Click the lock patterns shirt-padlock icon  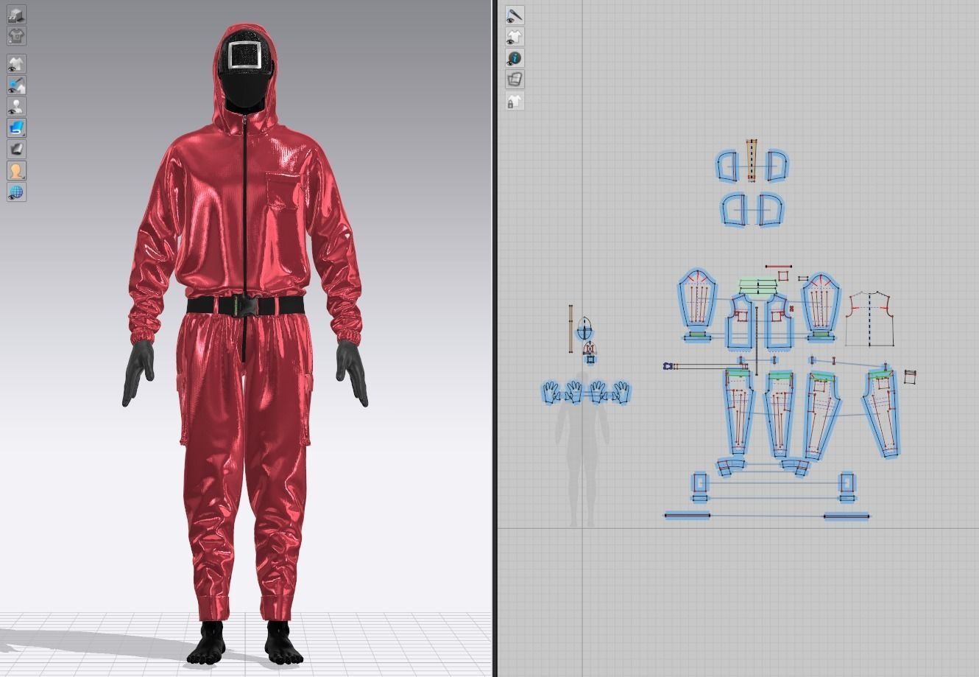[515, 101]
